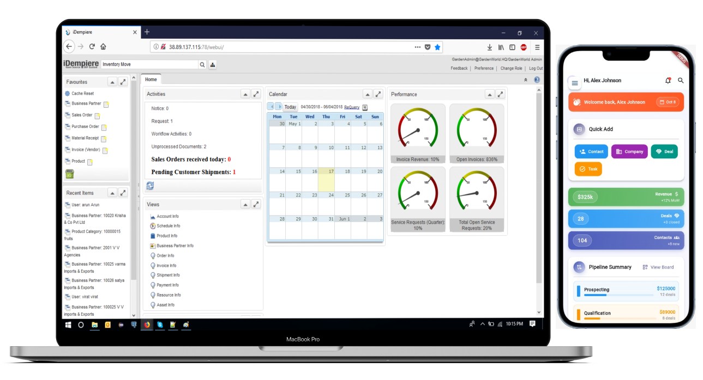Open the Firefox hamburger menu
703x380 pixels.
[537, 47]
